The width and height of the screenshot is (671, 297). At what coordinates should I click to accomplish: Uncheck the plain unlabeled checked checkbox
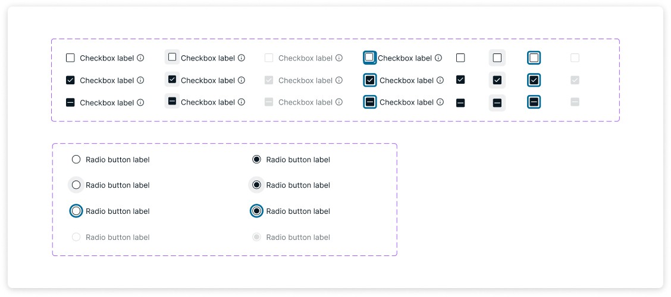(460, 80)
